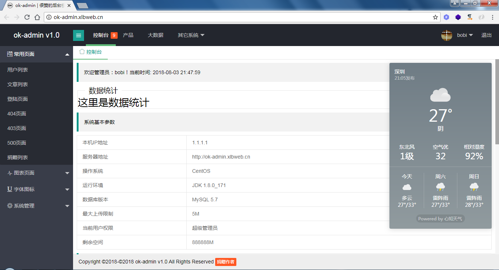Click the orange 捐赠作者 button in footer
Viewport: 499px width, 270px height.
(226, 262)
